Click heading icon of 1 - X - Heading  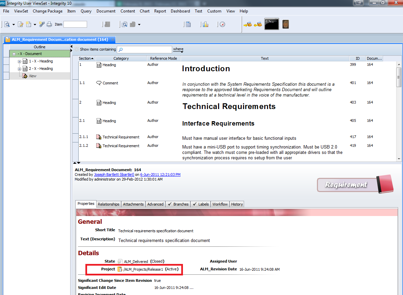pyautogui.click(x=25, y=61)
